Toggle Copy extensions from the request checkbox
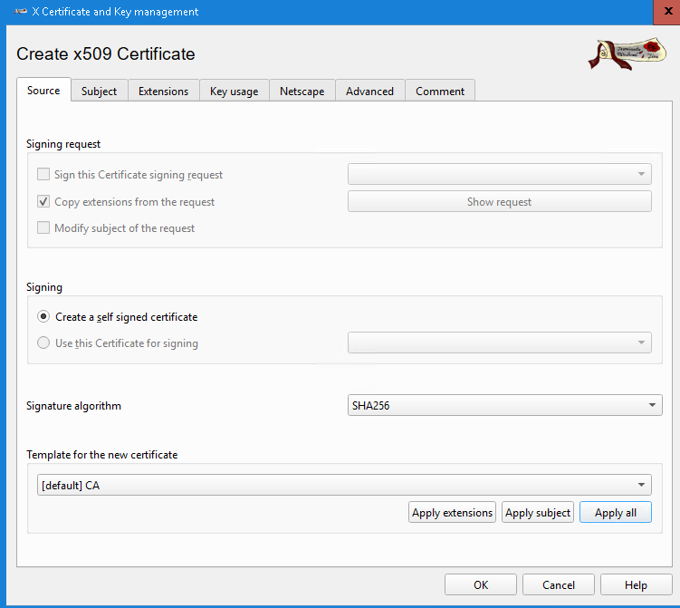The image size is (680, 608). 43,202
